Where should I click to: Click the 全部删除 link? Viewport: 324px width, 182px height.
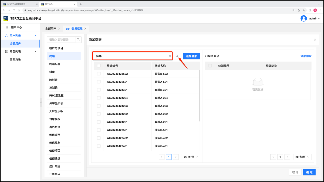306,56
